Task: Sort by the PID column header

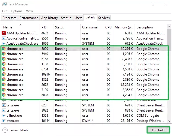Action: [x=46, y=27]
